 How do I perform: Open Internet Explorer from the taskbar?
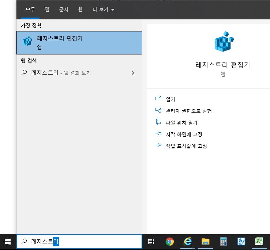click(x=188, y=242)
